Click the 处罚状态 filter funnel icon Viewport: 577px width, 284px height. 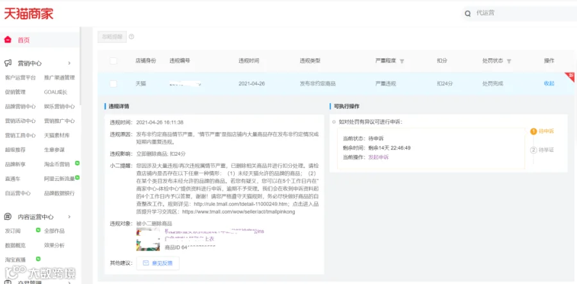coord(509,61)
